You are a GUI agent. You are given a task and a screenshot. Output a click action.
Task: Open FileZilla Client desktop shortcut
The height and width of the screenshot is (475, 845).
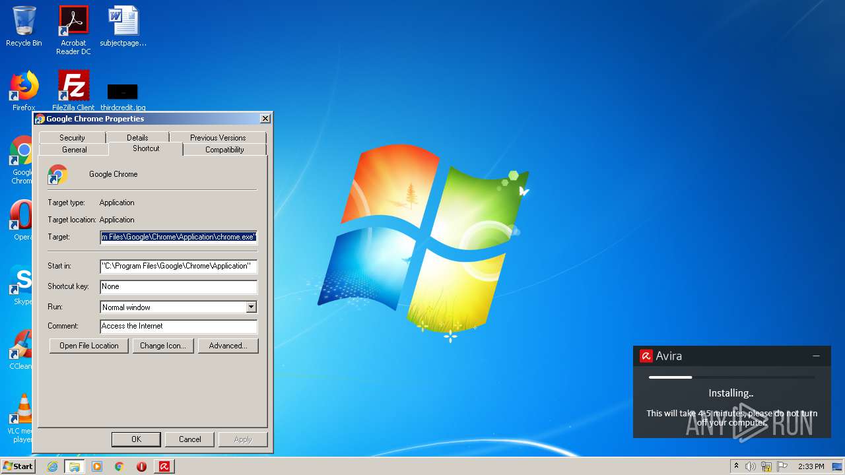coord(73,91)
